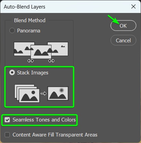The height and width of the screenshot is (143, 141).
Task: Click the right double-arrow under the panorama
Action: point(51,61)
